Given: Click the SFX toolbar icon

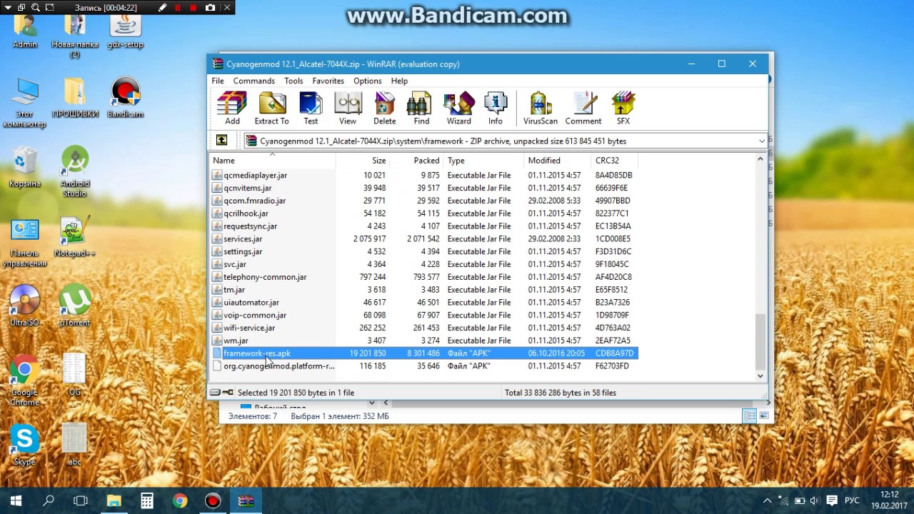Looking at the screenshot, I should point(623,109).
